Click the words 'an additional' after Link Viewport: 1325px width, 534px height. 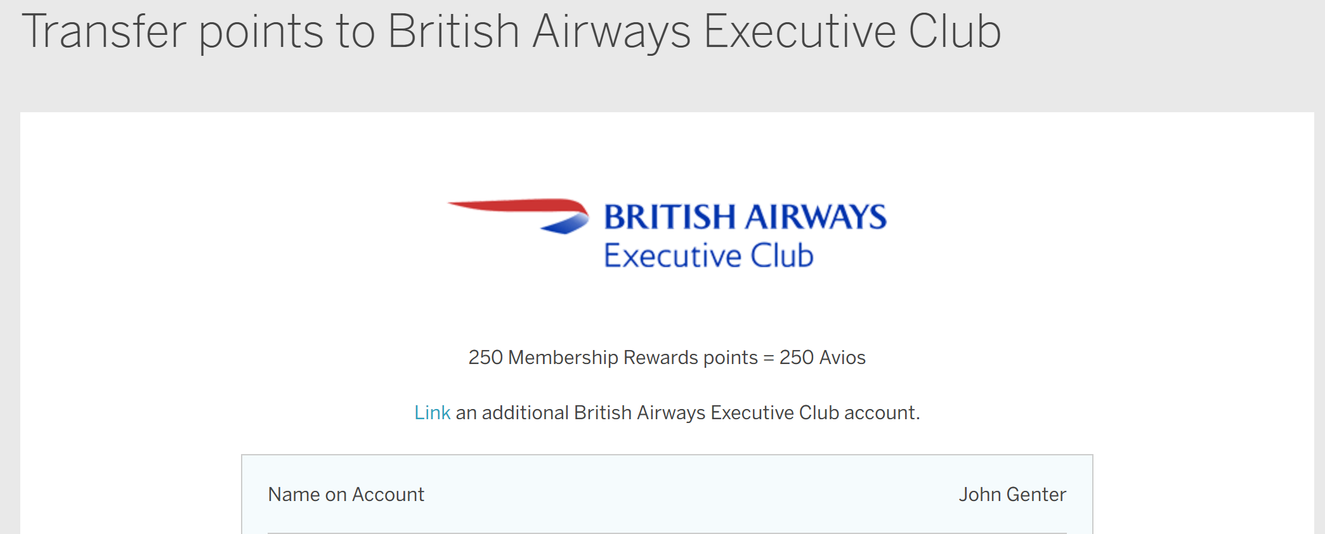point(512,413)
